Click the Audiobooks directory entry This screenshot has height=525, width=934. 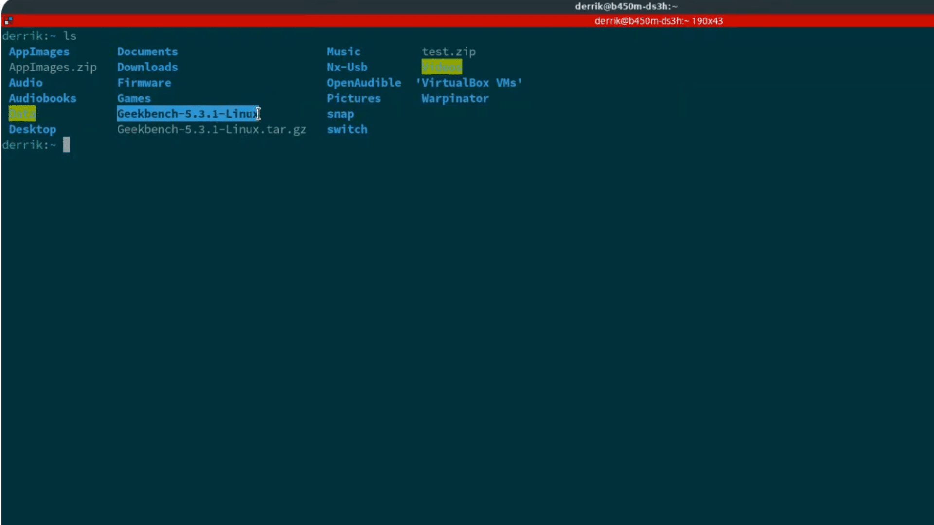tap(42, 98)
